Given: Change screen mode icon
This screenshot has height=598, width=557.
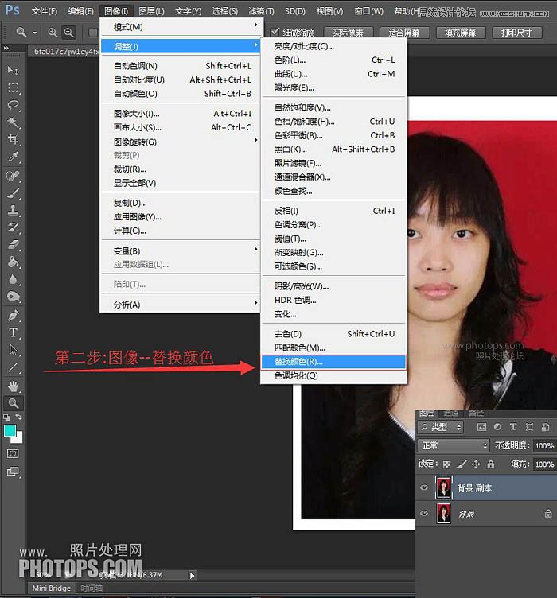Looking at the screenshot, I should (x=13, y=472).
